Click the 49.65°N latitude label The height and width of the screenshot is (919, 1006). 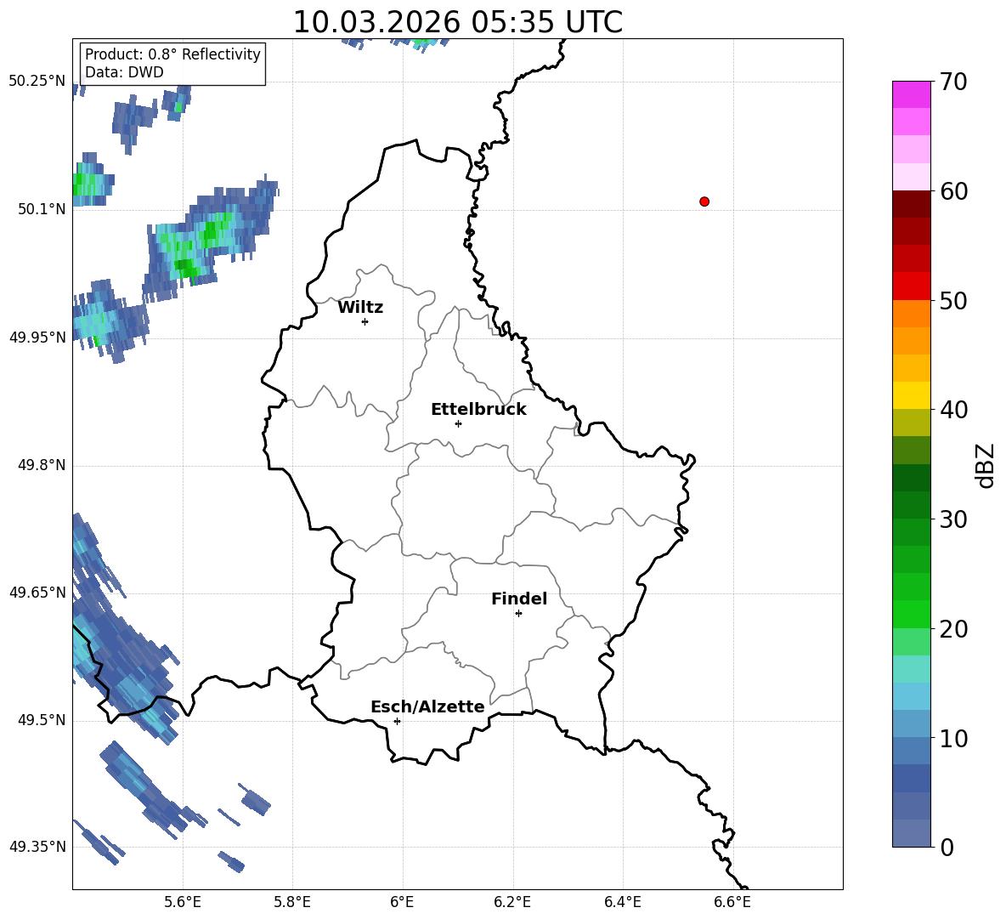[37, 593]
